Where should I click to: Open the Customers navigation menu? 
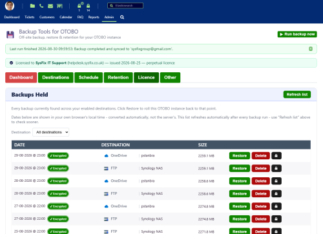(47, 17)
